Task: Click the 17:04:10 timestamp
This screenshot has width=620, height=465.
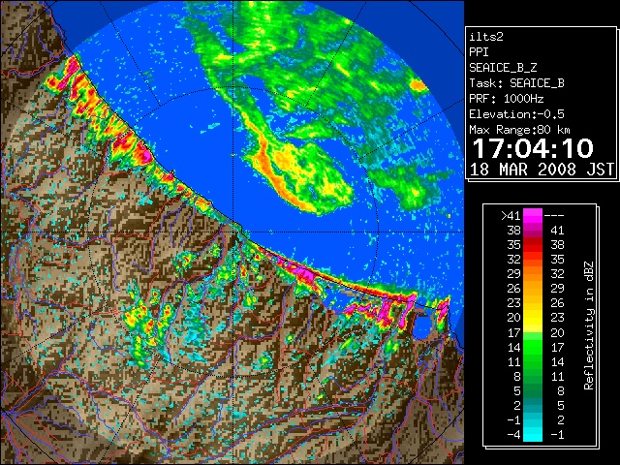Action: tap(533, 148)
